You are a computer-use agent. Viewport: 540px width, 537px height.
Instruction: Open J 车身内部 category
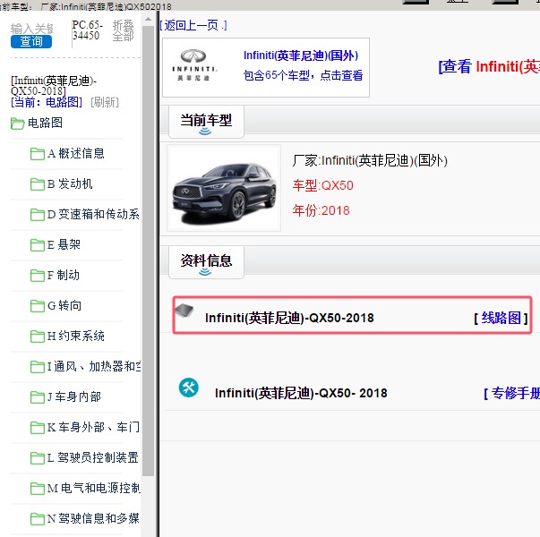tap(74, 396)
